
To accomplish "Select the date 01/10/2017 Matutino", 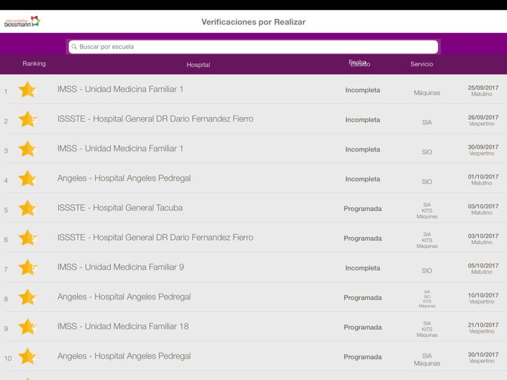I will click(x=483, y=180).
